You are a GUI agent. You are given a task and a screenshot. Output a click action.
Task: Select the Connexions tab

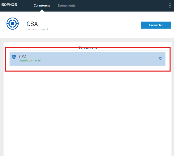coord(42,6)
